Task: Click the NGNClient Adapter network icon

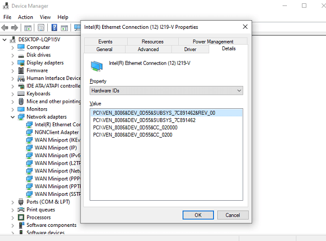Action: pos(29,132)
